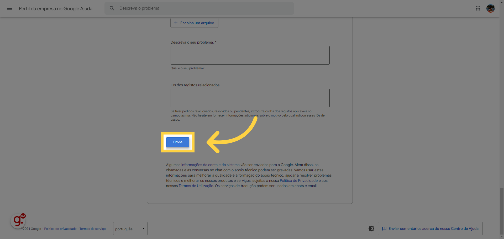Viewport: 504px width, 239px height.
Task: Open the Google apps grid
Action: (478, 8)
